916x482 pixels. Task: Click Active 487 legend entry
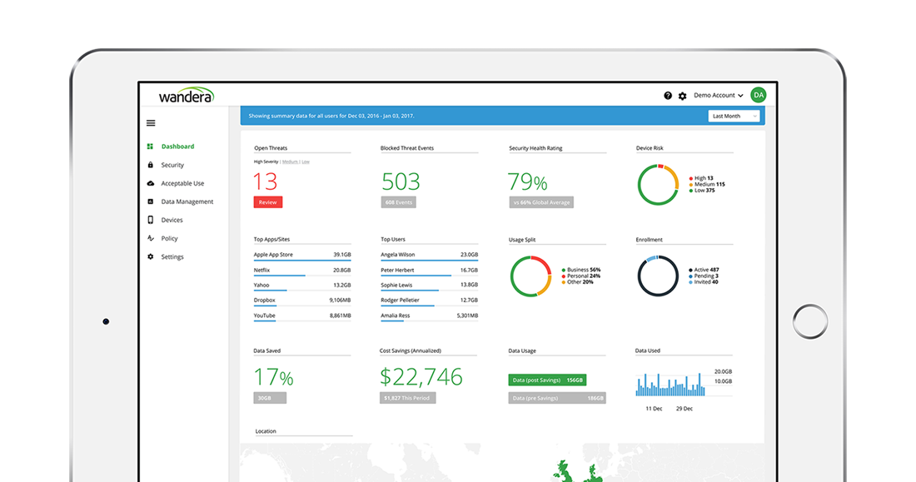(704, 270)
